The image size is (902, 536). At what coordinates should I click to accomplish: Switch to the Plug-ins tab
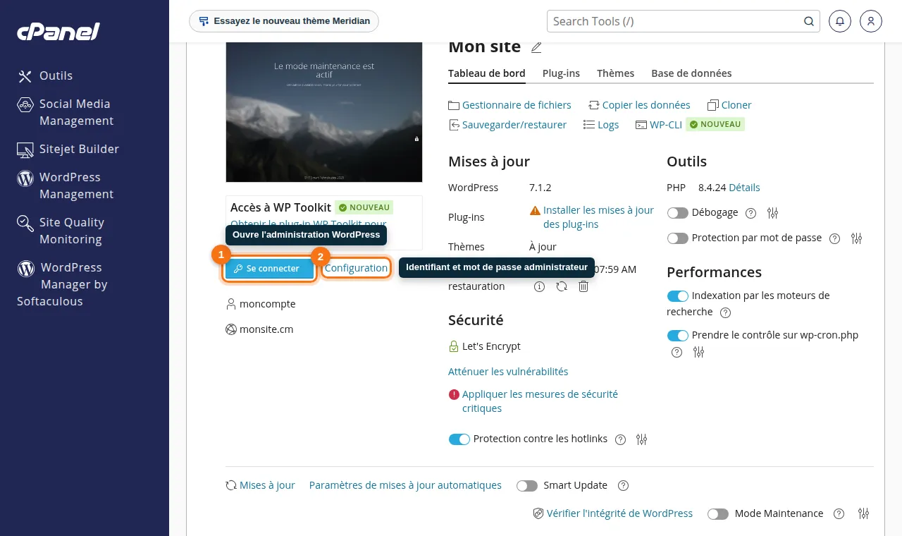[x=561, y=73]
